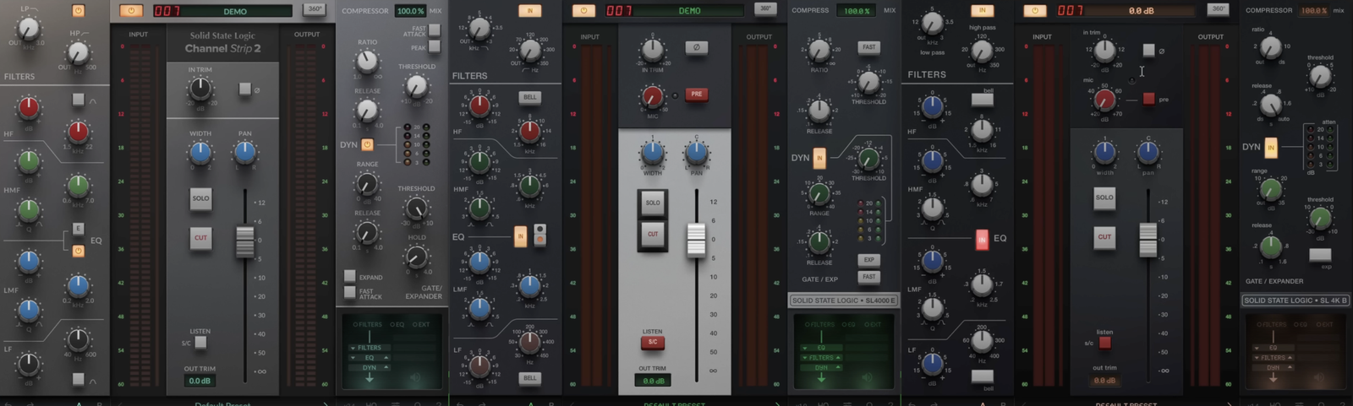Toggle EQ IN switch on SL4000 E

(x=520, y=236)
